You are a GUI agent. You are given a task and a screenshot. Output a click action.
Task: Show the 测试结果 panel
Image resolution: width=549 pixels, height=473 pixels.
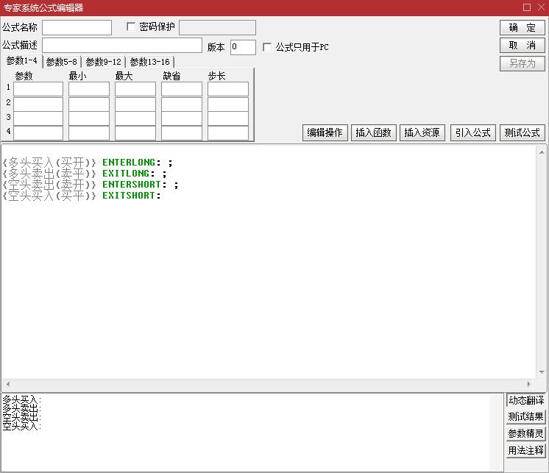(x=525, y=417)
